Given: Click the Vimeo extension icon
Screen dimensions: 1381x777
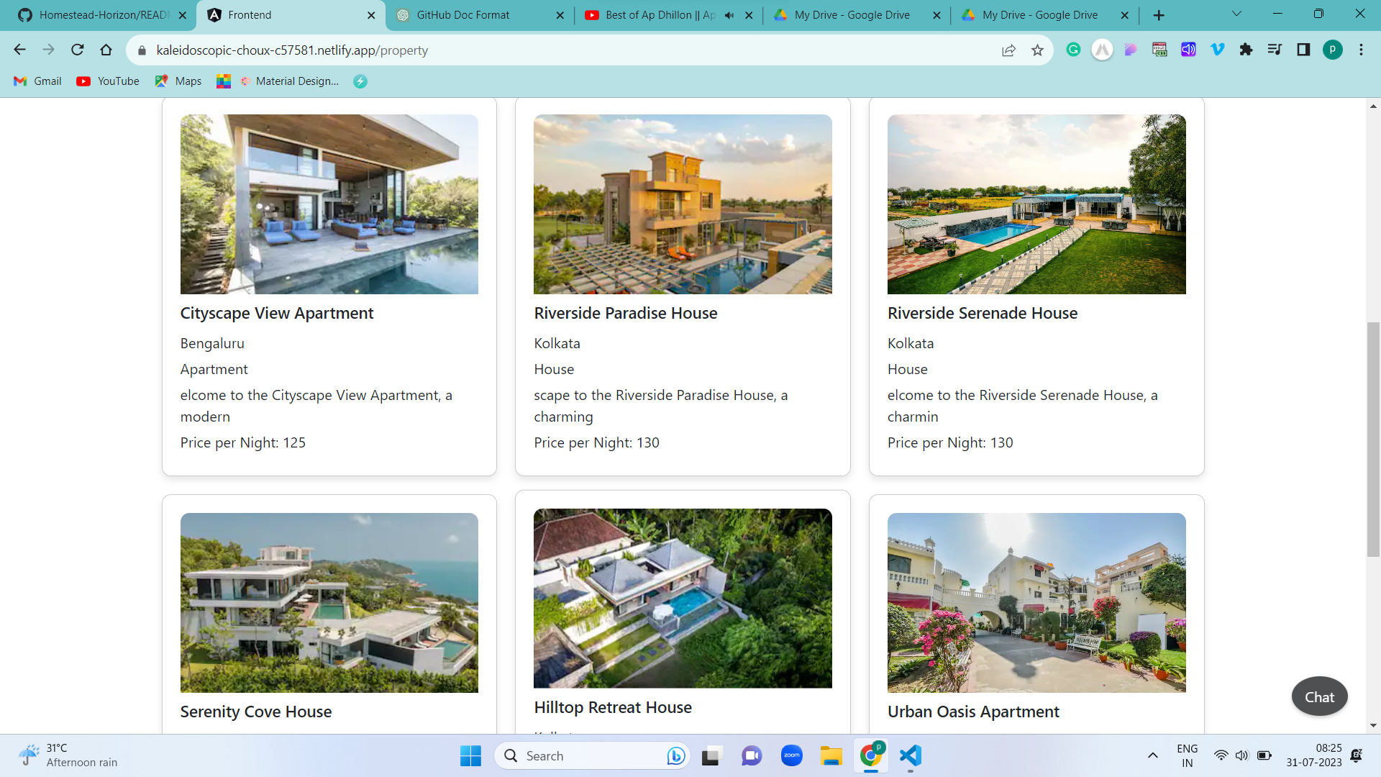Looking at the screenshot, I should coord(1217,50).
